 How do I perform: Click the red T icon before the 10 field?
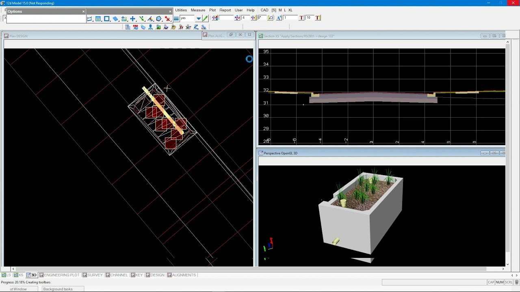click(x=301, y=18)
